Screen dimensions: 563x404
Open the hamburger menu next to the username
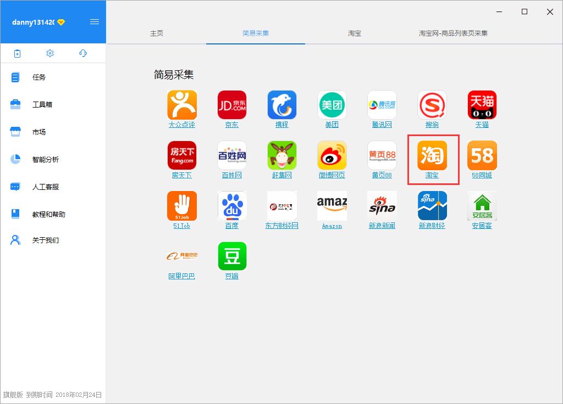(94, 22)
